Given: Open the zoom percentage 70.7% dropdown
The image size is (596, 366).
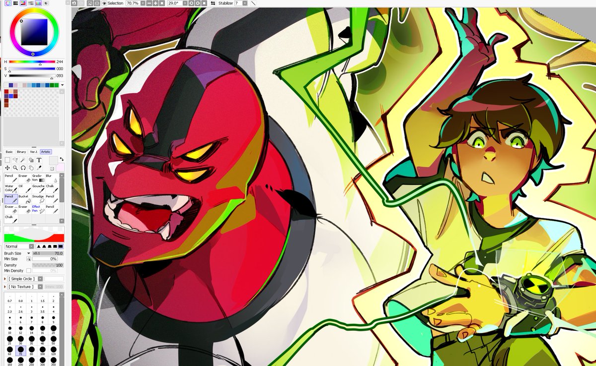Looking at the screenshot, I should coord(143,3).
